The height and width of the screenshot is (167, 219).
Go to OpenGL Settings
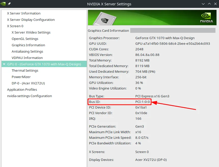click(25, 39)
